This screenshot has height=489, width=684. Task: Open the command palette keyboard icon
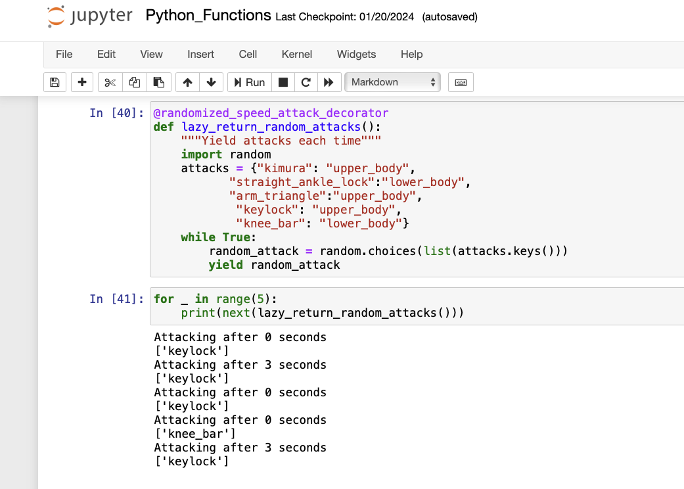coord(461,82)
